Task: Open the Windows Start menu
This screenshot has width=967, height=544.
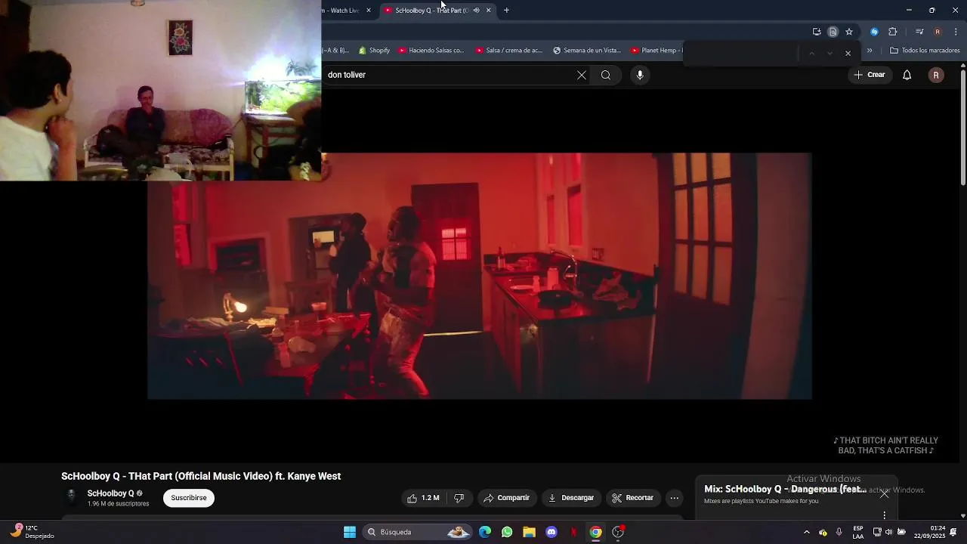Action: click(x=350, y=532)
